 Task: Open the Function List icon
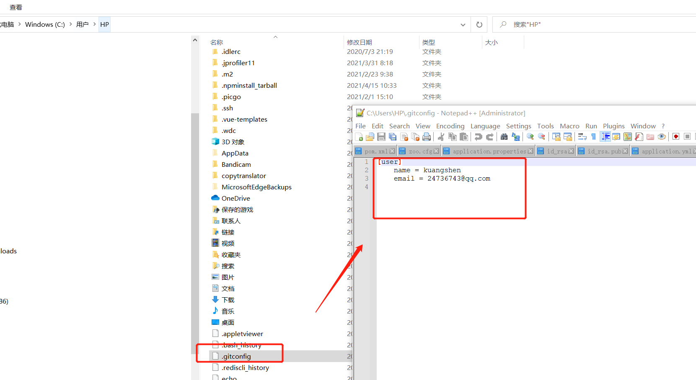click(639, 137)
